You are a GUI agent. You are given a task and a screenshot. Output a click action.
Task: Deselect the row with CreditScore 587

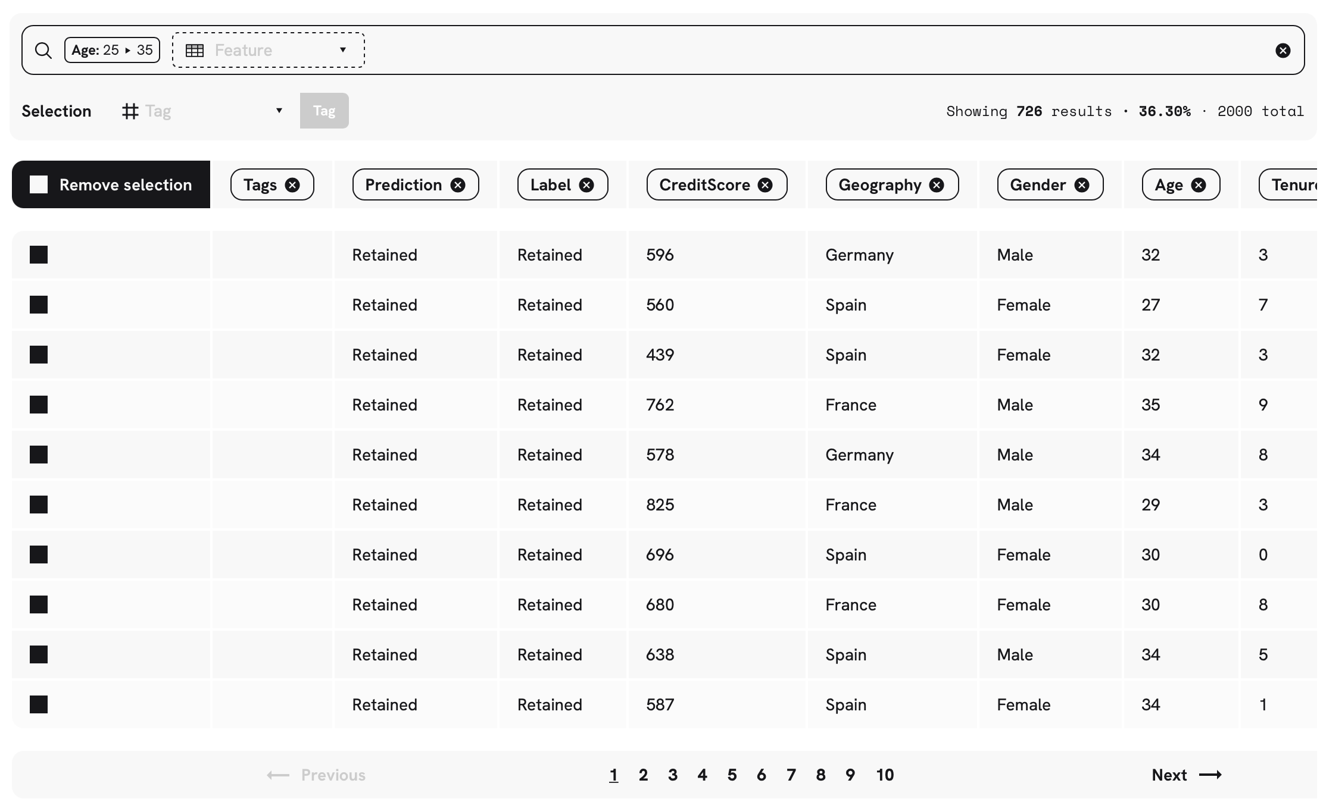point(39,704)
